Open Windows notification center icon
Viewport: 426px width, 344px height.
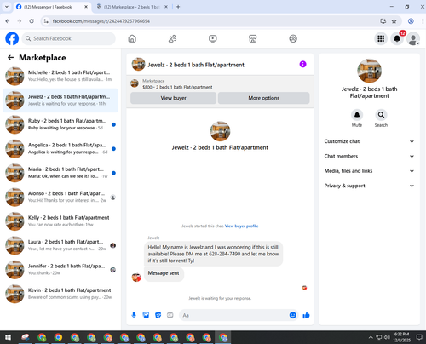point(419,337)
